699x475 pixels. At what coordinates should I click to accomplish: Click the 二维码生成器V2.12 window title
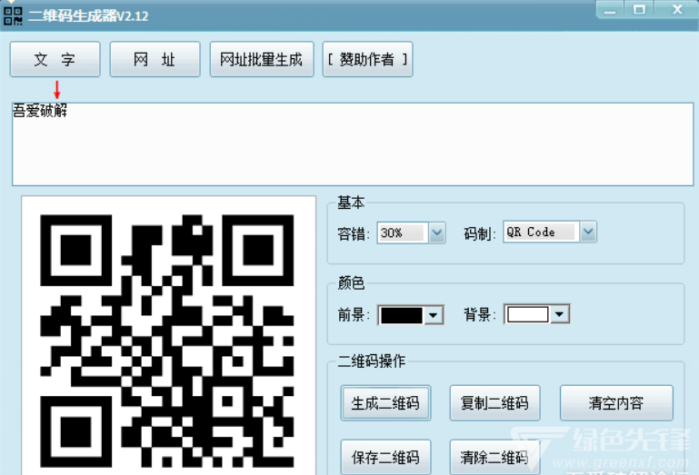pos(88,16)
